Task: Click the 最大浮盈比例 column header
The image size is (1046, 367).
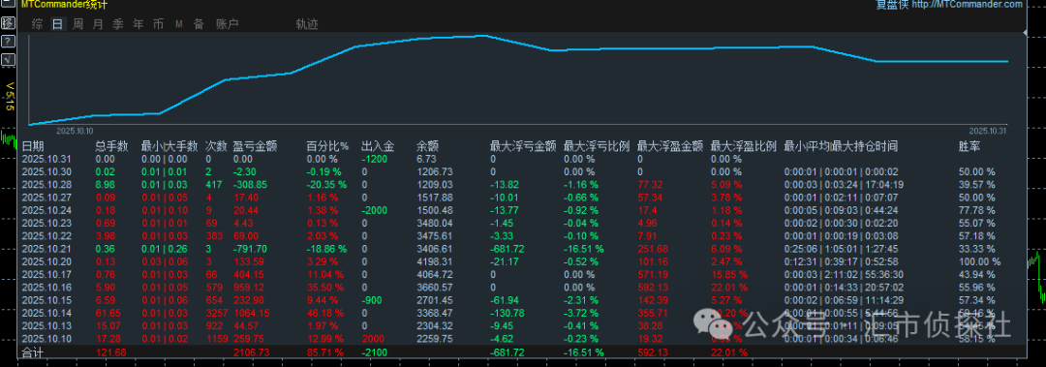Action: 744,147
